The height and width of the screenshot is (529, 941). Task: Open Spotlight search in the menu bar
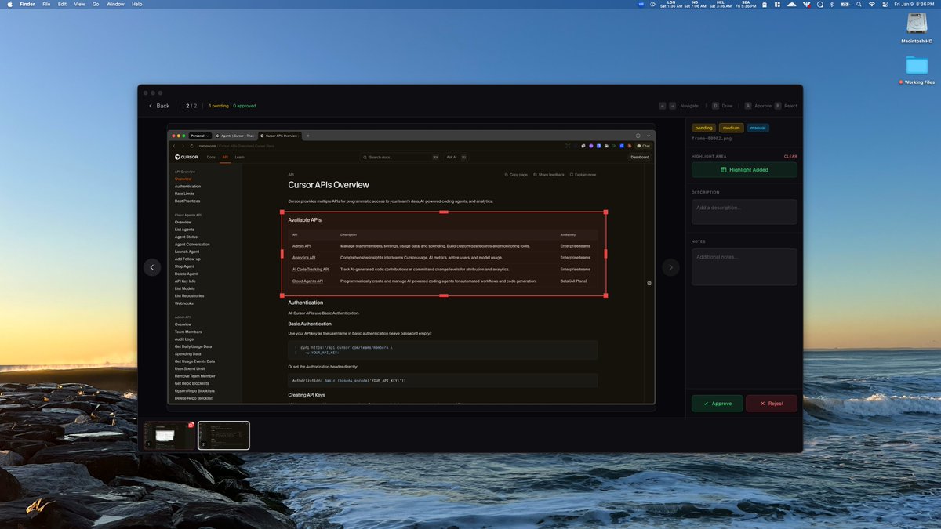click(858, 4)
